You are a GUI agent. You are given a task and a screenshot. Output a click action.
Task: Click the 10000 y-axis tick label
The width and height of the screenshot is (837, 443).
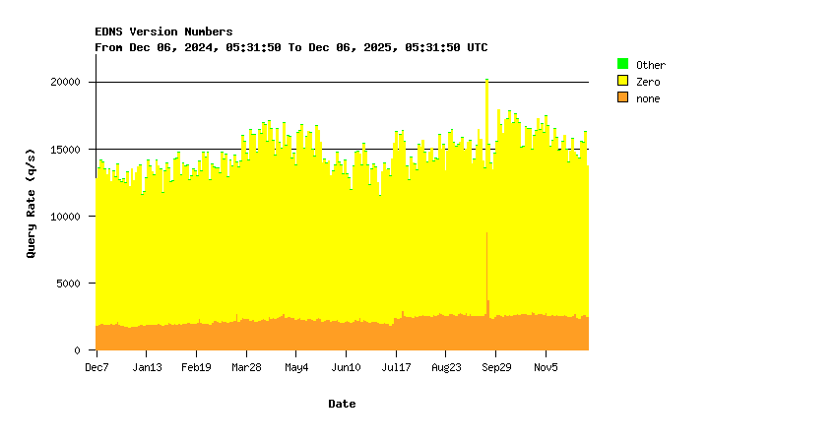pyautogui.click(x=65, y=216)
